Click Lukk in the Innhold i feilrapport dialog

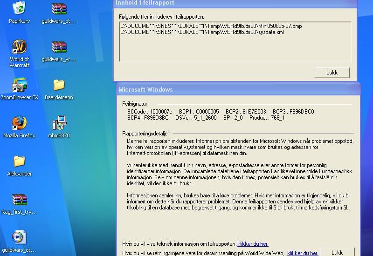click(x=332, y=73)
